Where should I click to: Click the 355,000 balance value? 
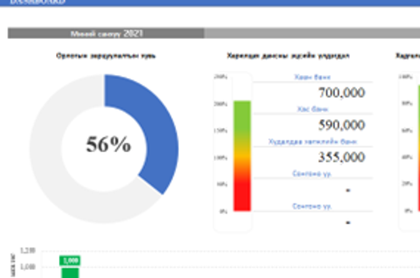coord(341,157)
